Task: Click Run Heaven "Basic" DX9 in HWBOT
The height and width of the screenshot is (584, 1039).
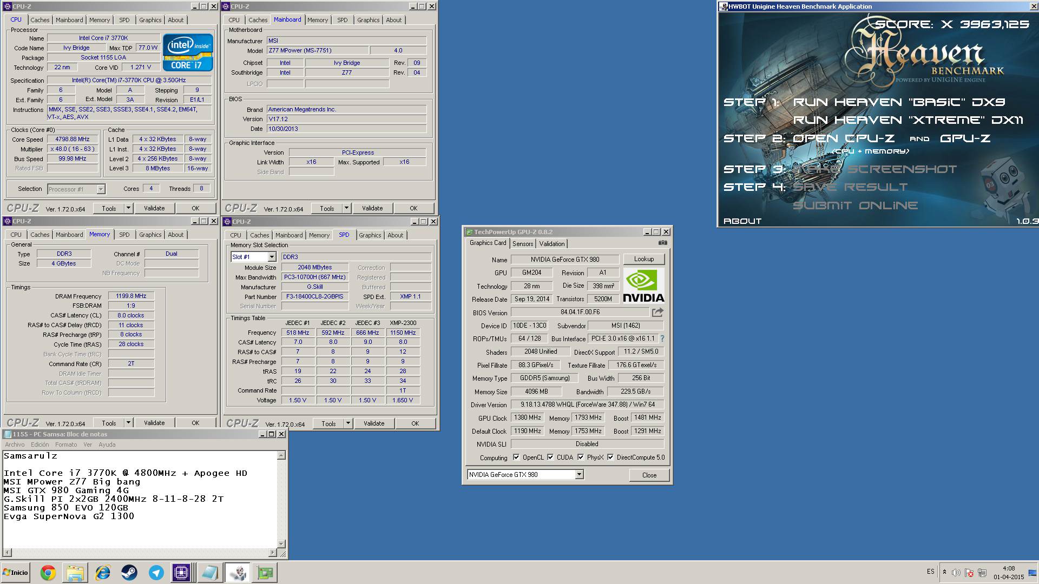Action: click(x=899, y=102)
